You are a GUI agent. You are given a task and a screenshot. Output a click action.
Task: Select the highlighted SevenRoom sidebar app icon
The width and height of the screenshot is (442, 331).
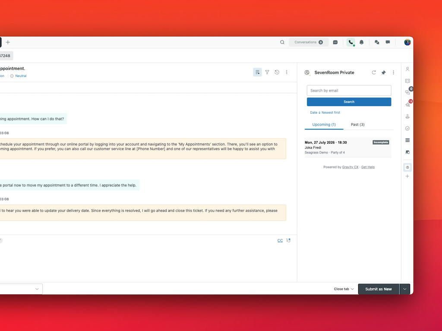pos(407,168)
